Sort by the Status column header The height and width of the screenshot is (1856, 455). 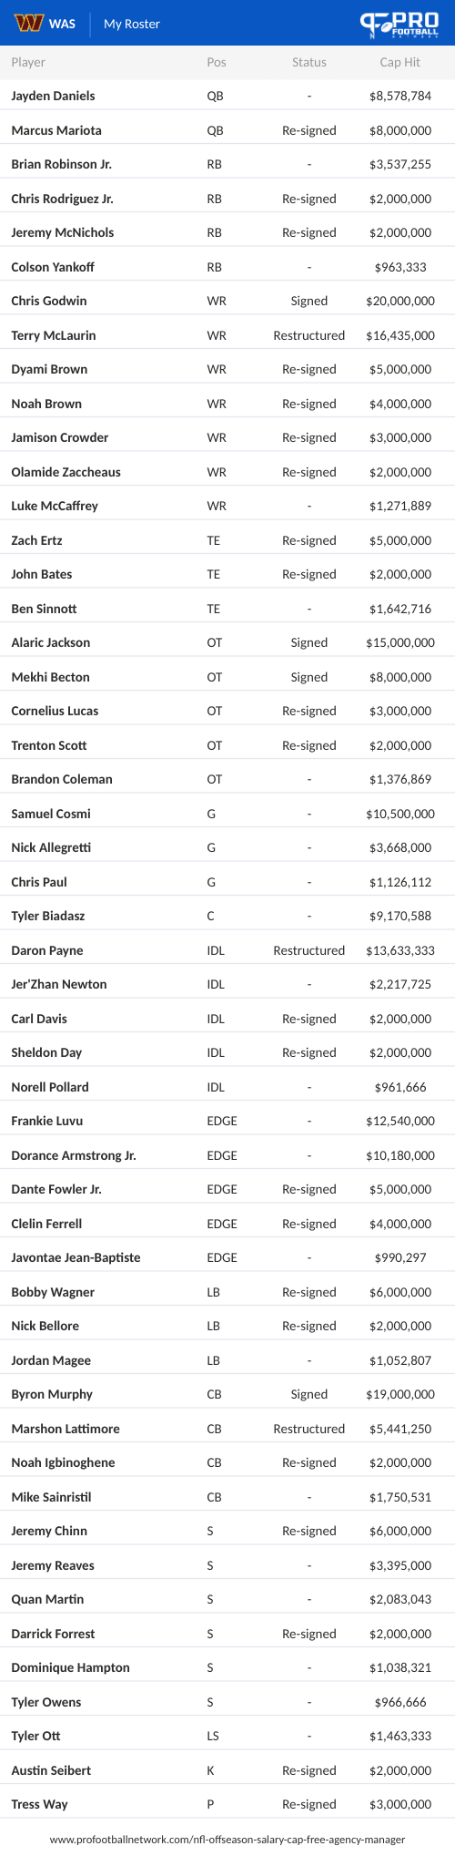[309, 62]
